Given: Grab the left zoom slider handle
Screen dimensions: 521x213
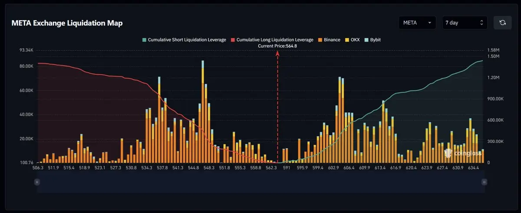Looking at the screenshot, I should (37, 183).
